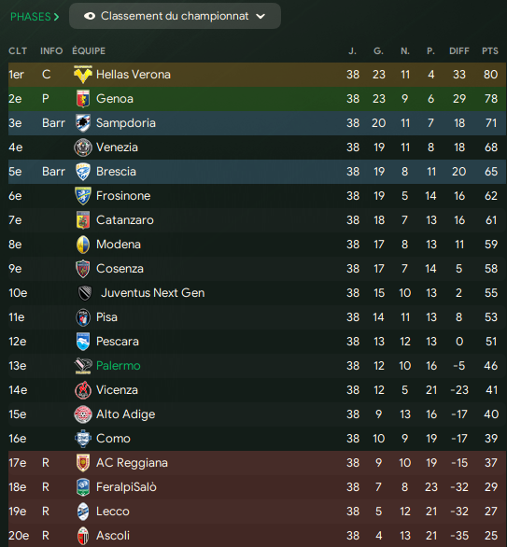
Task: Click the Brescia club badge
Action: pyautogui.click(x=83, y=172)
